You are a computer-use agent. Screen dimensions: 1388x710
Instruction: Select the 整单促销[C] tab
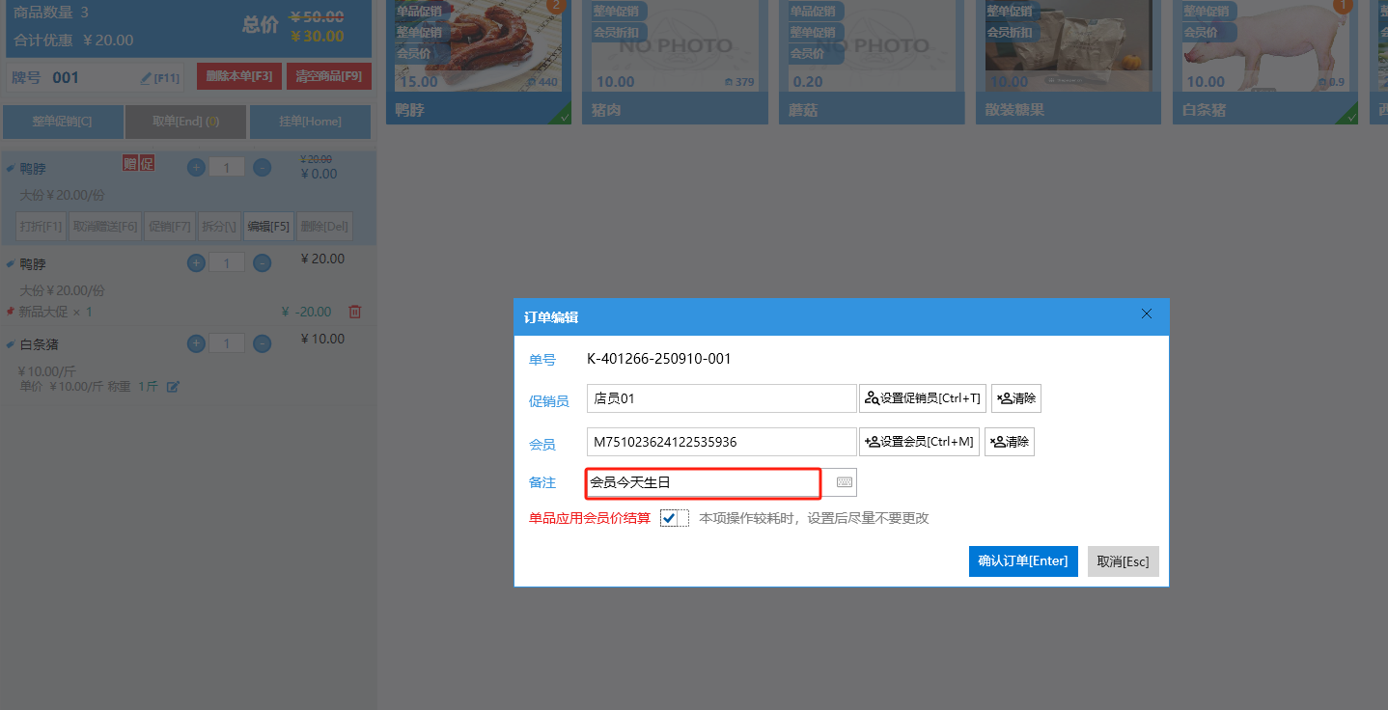pyautogui.click(x=63, y=123)
